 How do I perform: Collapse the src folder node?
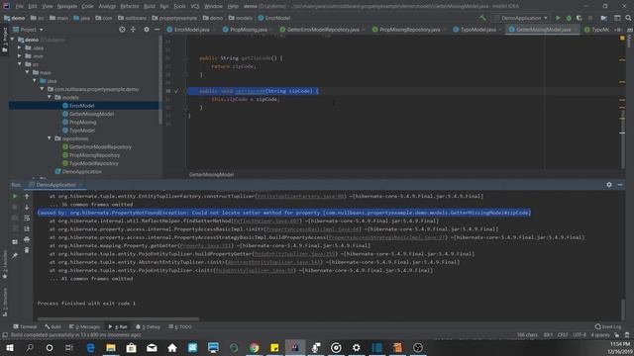(20, 64)
